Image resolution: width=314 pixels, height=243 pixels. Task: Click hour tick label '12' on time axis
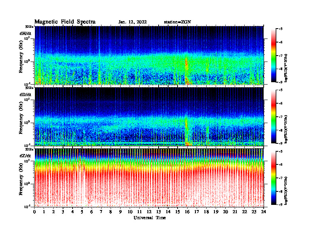pyautogui.click(x=149, y=212)
